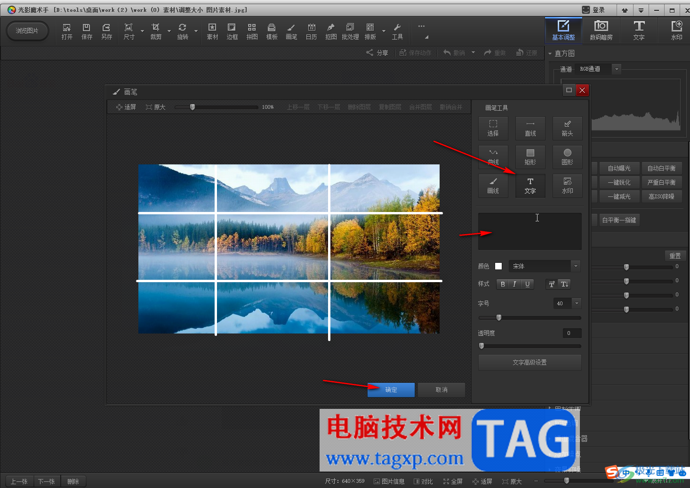Toggle bold text style B
Screen dimensions: 690x488
[503, 284]
